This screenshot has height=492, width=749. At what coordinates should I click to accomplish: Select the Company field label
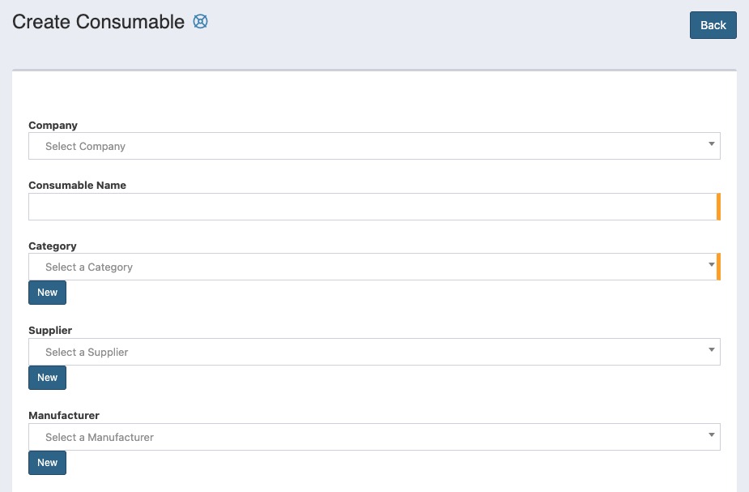[53, 125]
